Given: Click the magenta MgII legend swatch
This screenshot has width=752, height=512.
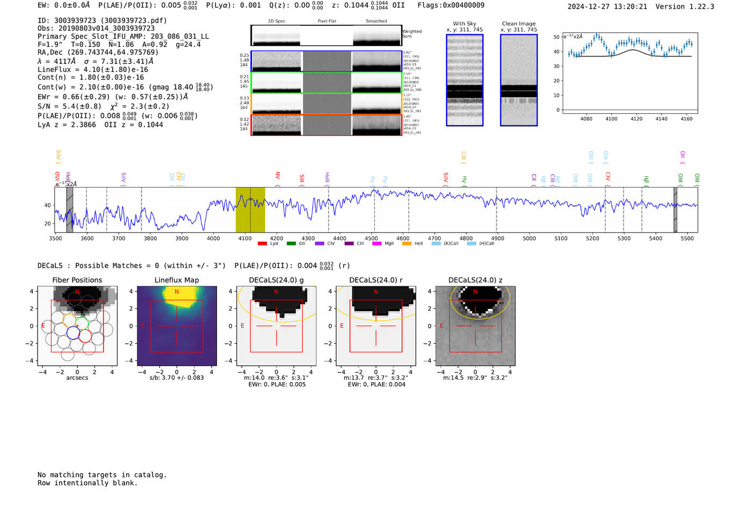Looking at the screenshot, I should [377, 243].
